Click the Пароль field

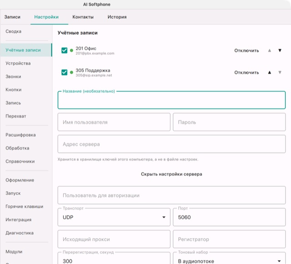click(x=229, y=122)
